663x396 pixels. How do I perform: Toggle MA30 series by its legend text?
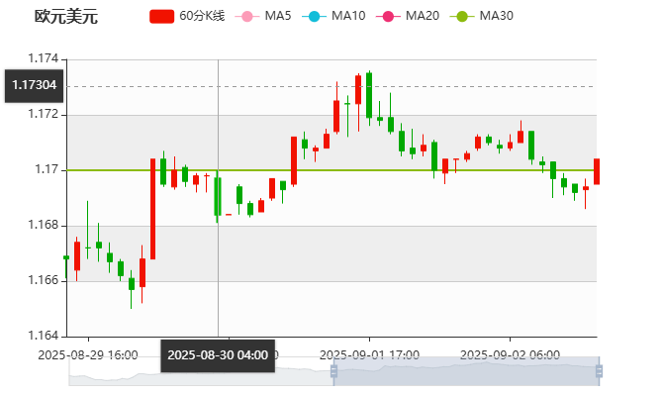[496, 16]
